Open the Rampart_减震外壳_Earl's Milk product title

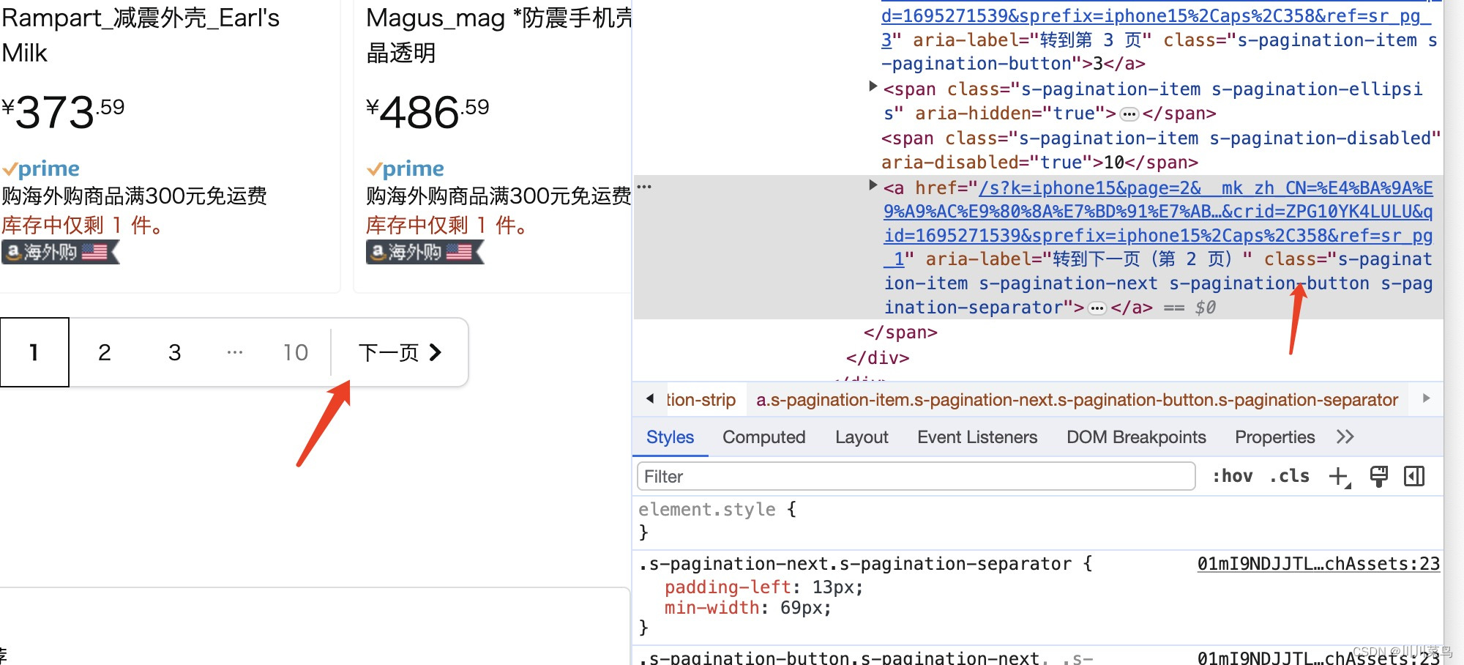coord(141,35)
